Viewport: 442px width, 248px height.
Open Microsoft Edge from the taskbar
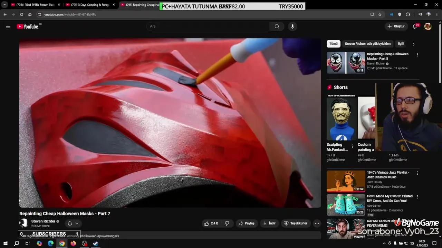pyautogui.click(x=50, y=244)
